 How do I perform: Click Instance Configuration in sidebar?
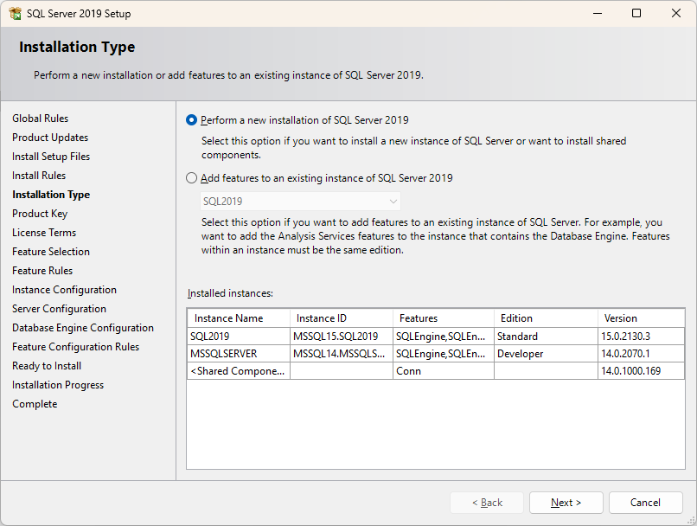[65, 290]
